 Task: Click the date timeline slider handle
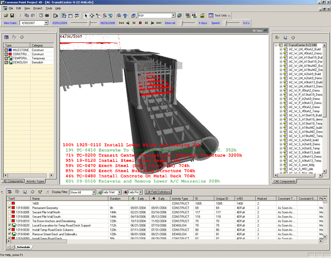(89, 23)
